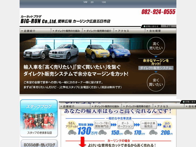Viewport: 196px width, 147px height.
Task: Click the 余分なマージンをカット! yellow text
Action: pyautogui.click(x=156, y=62)
